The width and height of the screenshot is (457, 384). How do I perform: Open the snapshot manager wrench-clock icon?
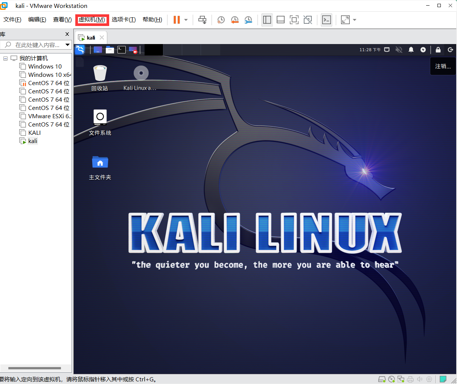click(x=248, y=20)
